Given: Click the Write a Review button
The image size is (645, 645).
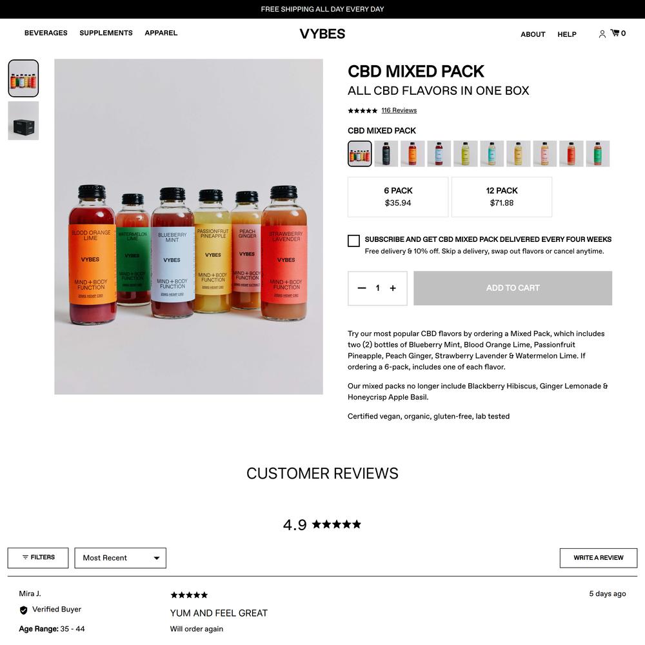Looking at the screenshot, I should [598, 558].
